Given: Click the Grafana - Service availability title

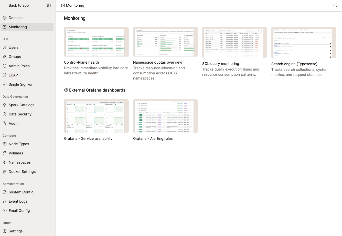Looking at the screenshot, I should tap(88, 139).
